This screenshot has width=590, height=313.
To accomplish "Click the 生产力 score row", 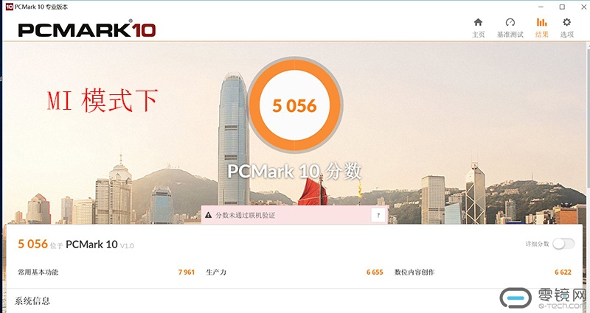I will click(294, 272).
